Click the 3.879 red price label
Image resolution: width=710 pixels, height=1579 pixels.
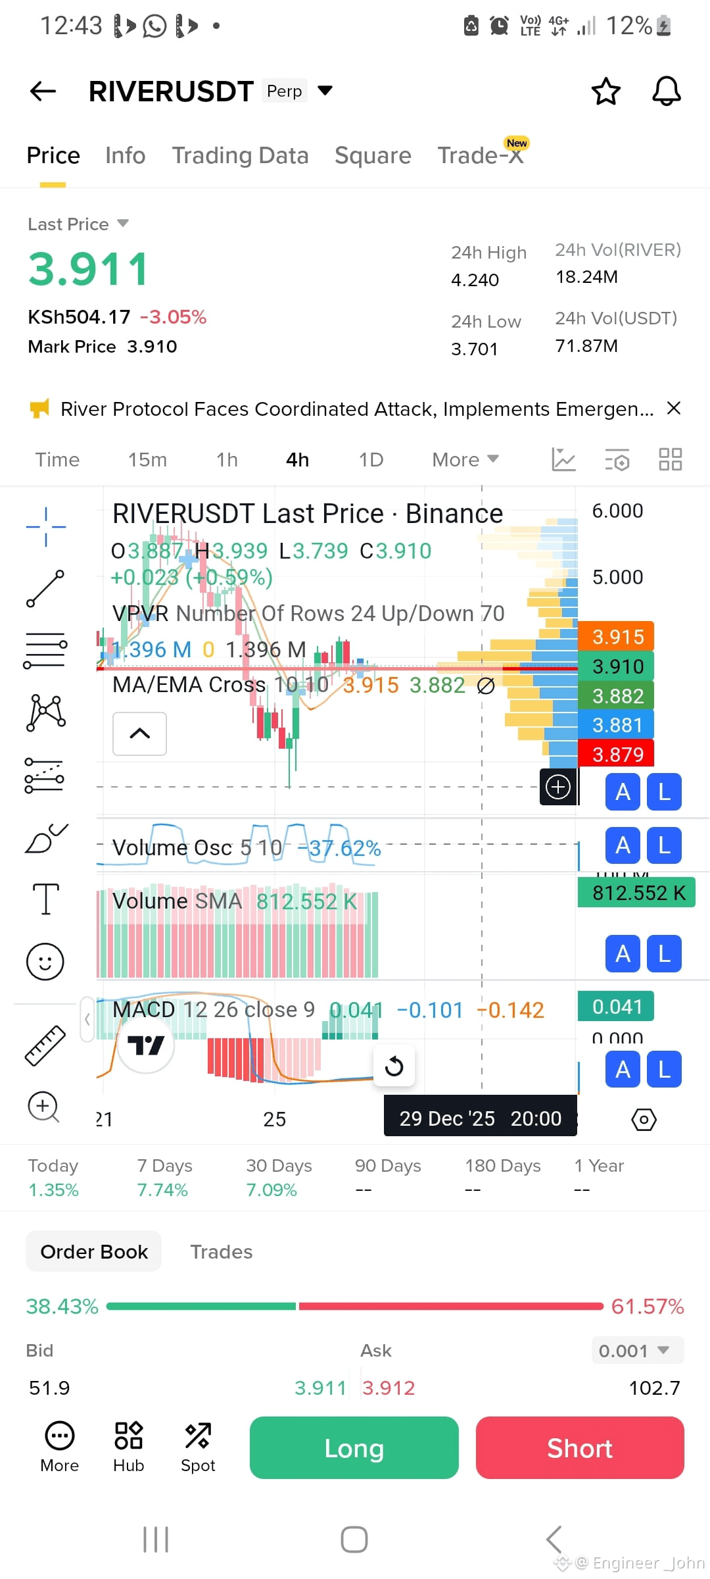(616, 753)
